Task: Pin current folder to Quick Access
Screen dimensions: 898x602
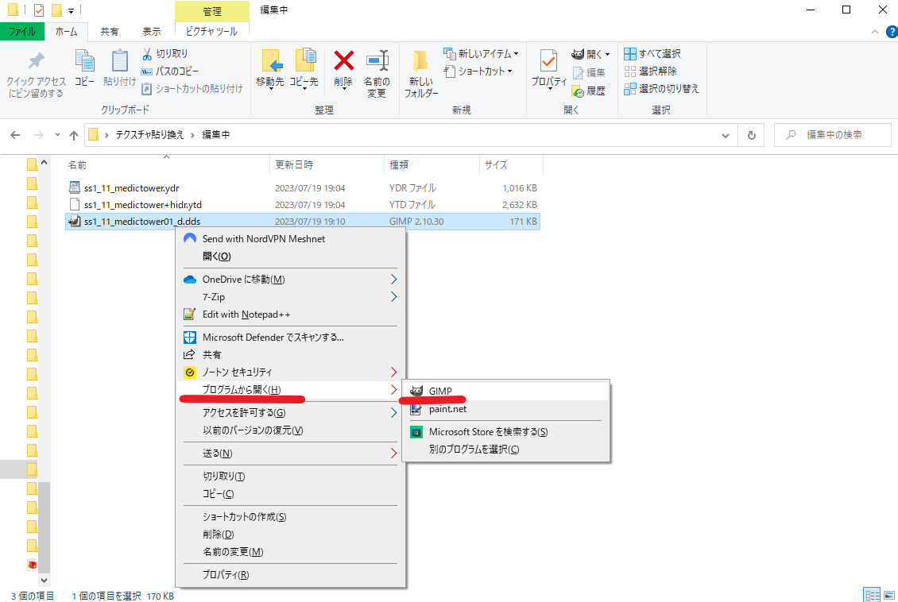Action: pos(35,71)
